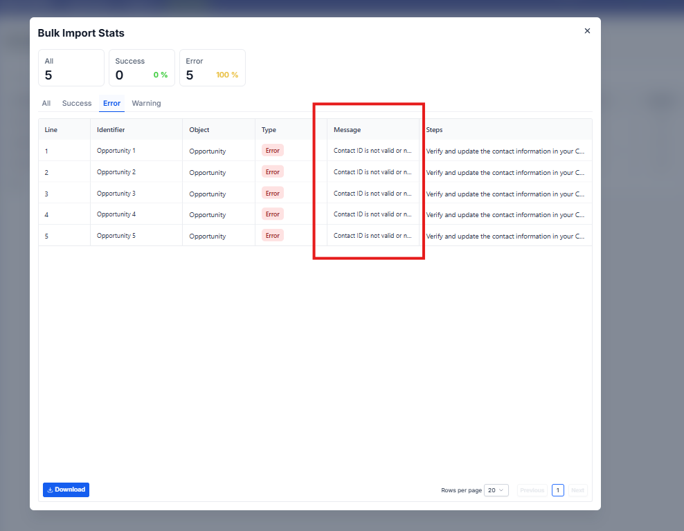Viewport: 684px width, 531px height.
Task: Click the Previous page button
Action: click(532, 490)
